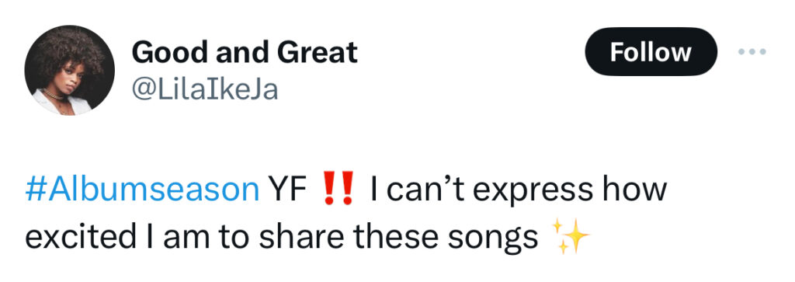
Task: Click the sparkles emoji after songs
Action: [570, 235]
